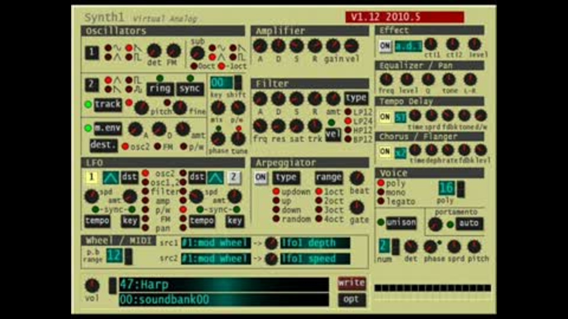
Task: Click the Oscillator 1 FM knob
Action: [x=173, y=51]
